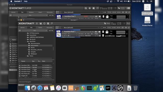Screen dimensions: 163x92
Task: Collapse the NovaTehc folder
Action: [26, 41]
